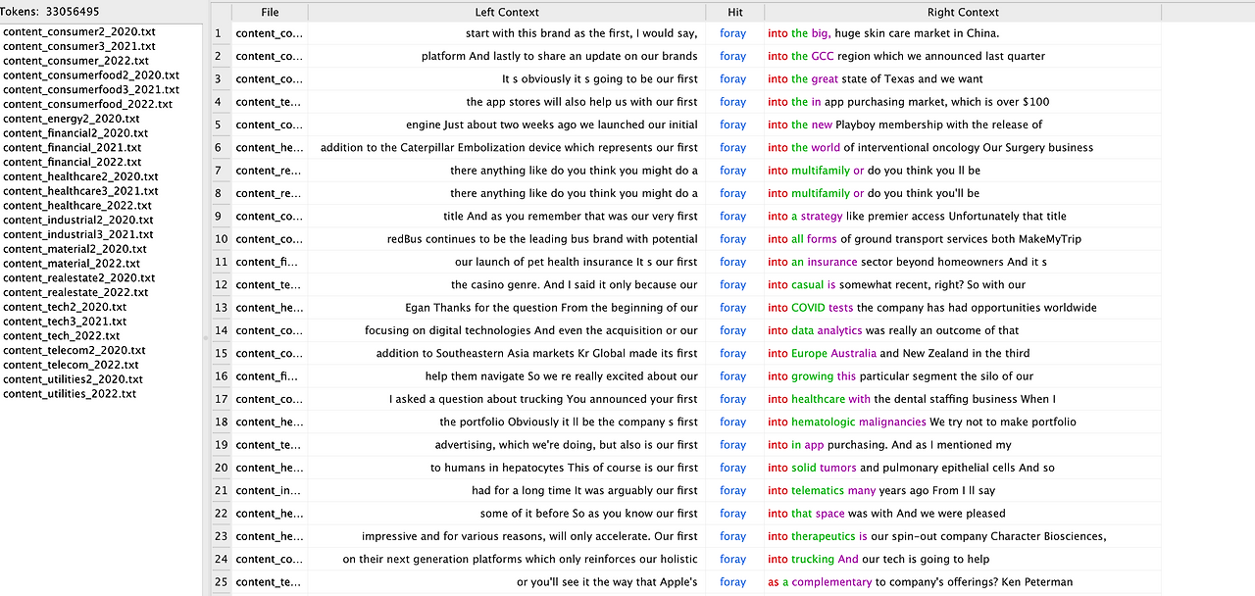Sort results by File column header
This screenshot has height=596, width=1255.
270,12
